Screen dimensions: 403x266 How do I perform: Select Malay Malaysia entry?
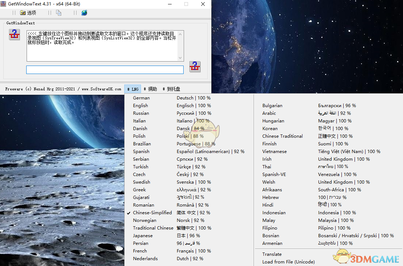(x=328, y=220)
